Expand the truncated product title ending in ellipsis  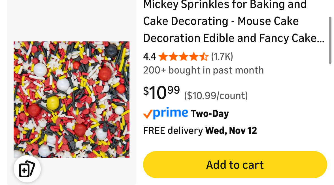pyautogui.click(x=320, y=38)
